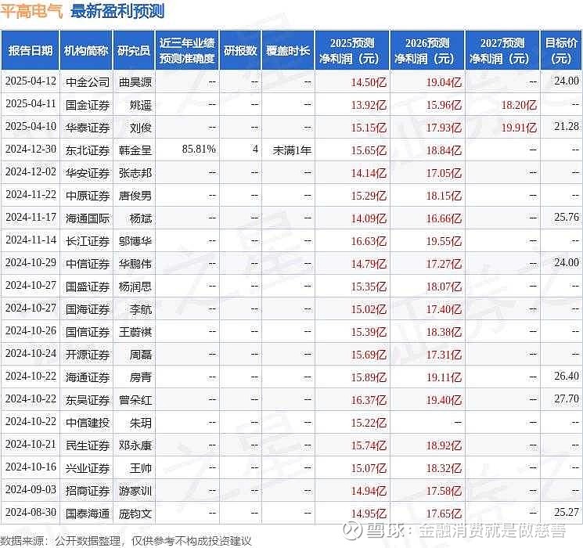Click the 研究员 column header
The width and height of the screenshot is (583, 548).
[134, 51]
